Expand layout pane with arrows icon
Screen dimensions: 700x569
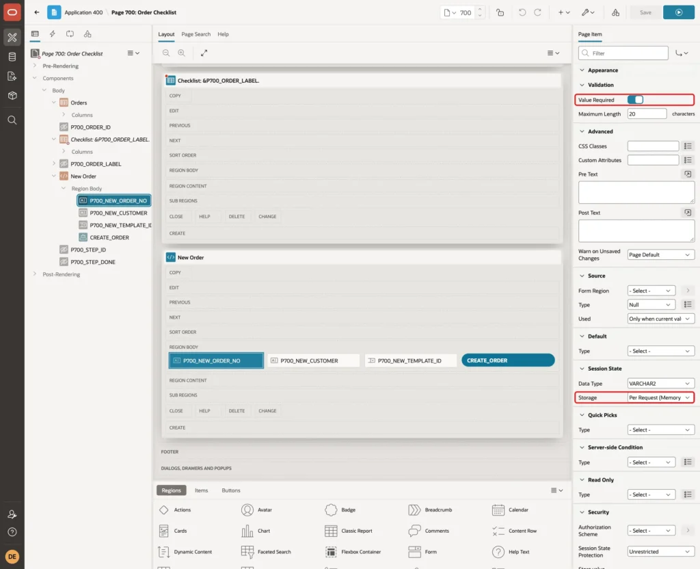(x=204, y=53)
